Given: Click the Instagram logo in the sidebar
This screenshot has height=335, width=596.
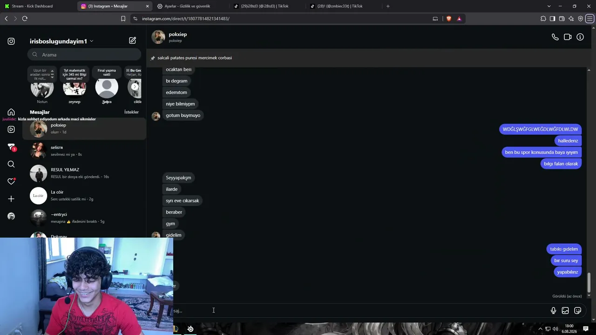Looking at the screenshot, I should [x=11, y=41].
